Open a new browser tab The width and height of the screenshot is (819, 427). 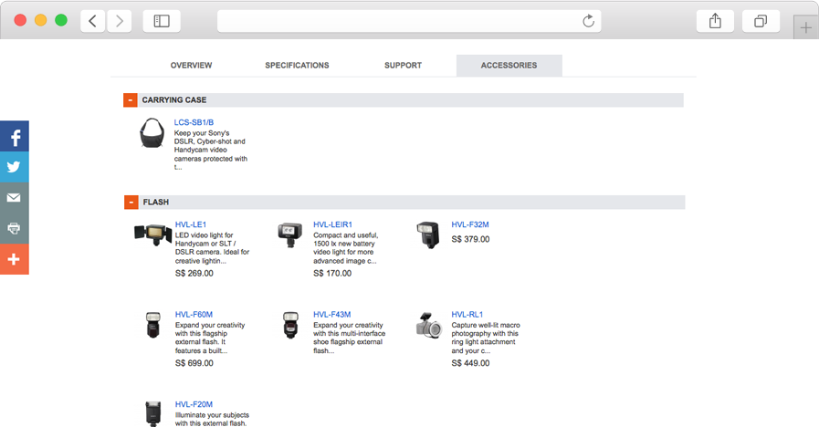(x=806, y=27)
